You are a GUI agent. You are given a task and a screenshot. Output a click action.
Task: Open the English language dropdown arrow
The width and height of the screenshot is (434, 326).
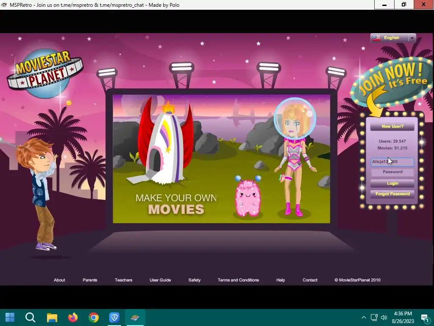(x=412, y=38)
